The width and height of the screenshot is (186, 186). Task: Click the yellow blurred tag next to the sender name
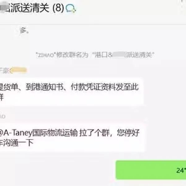(x=19, y=70)
